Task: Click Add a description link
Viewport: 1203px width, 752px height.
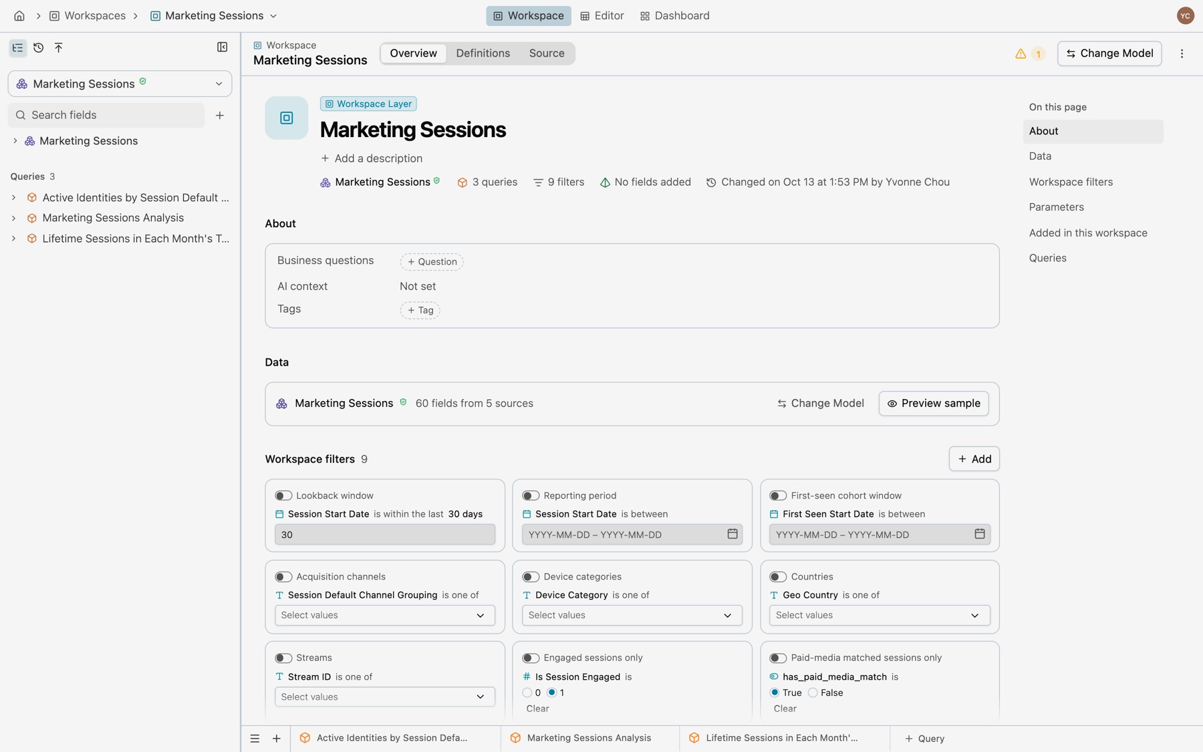Action: coord(372,158)
